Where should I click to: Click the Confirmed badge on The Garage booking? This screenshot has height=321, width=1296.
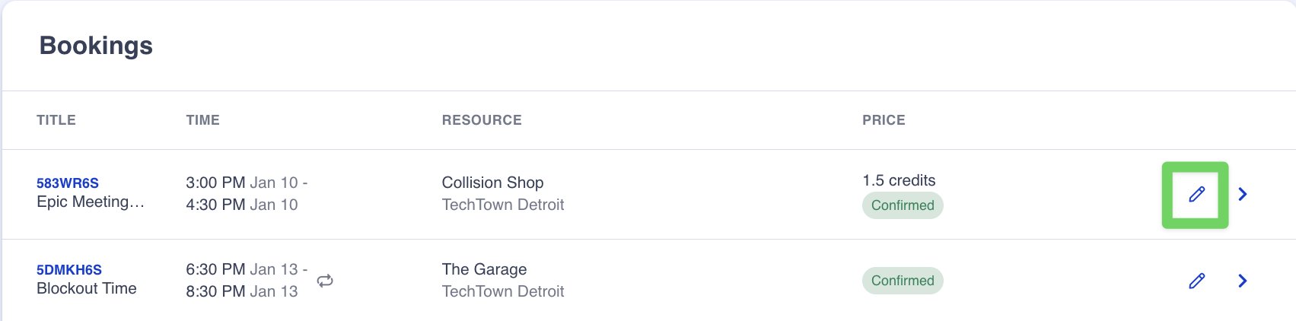pos(903,281)
